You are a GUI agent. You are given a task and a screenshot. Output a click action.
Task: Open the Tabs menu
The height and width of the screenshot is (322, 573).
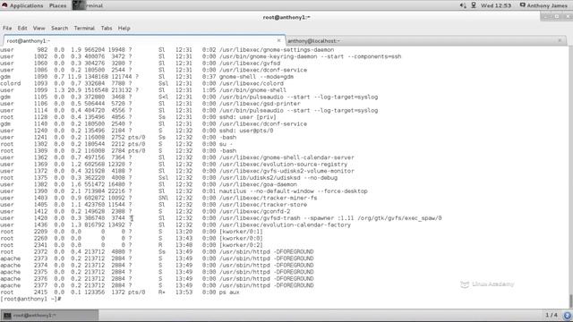point(107,28)
